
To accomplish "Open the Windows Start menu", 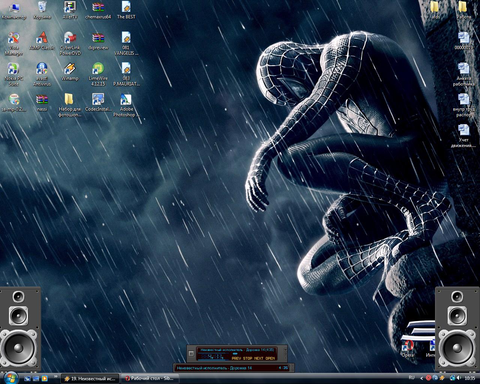I will pyautogui.click(x=10, y=378).
